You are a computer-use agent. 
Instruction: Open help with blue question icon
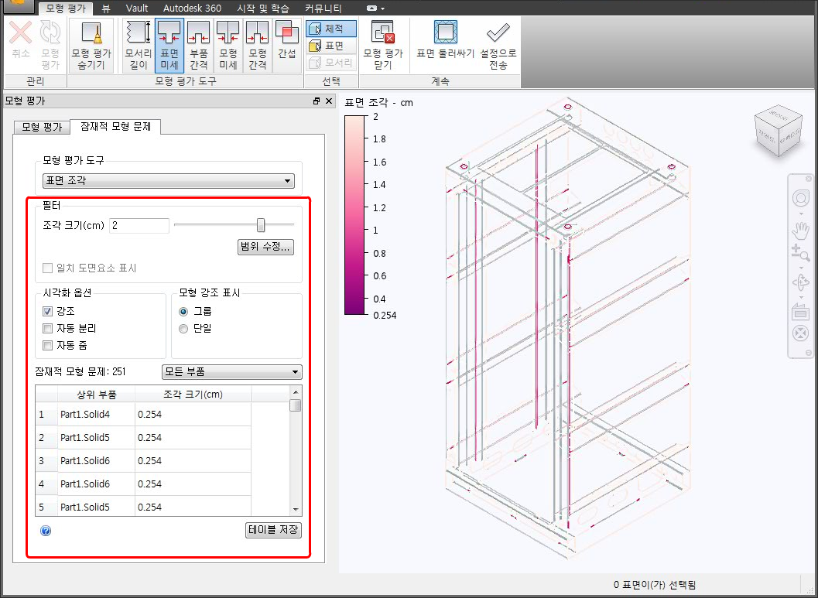pyautogui.click(x=46, y=531)
